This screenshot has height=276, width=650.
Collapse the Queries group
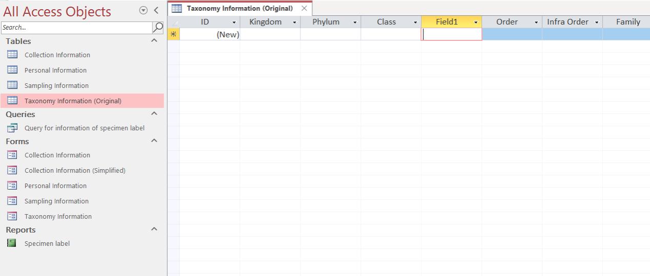click(x=154, y=113)
